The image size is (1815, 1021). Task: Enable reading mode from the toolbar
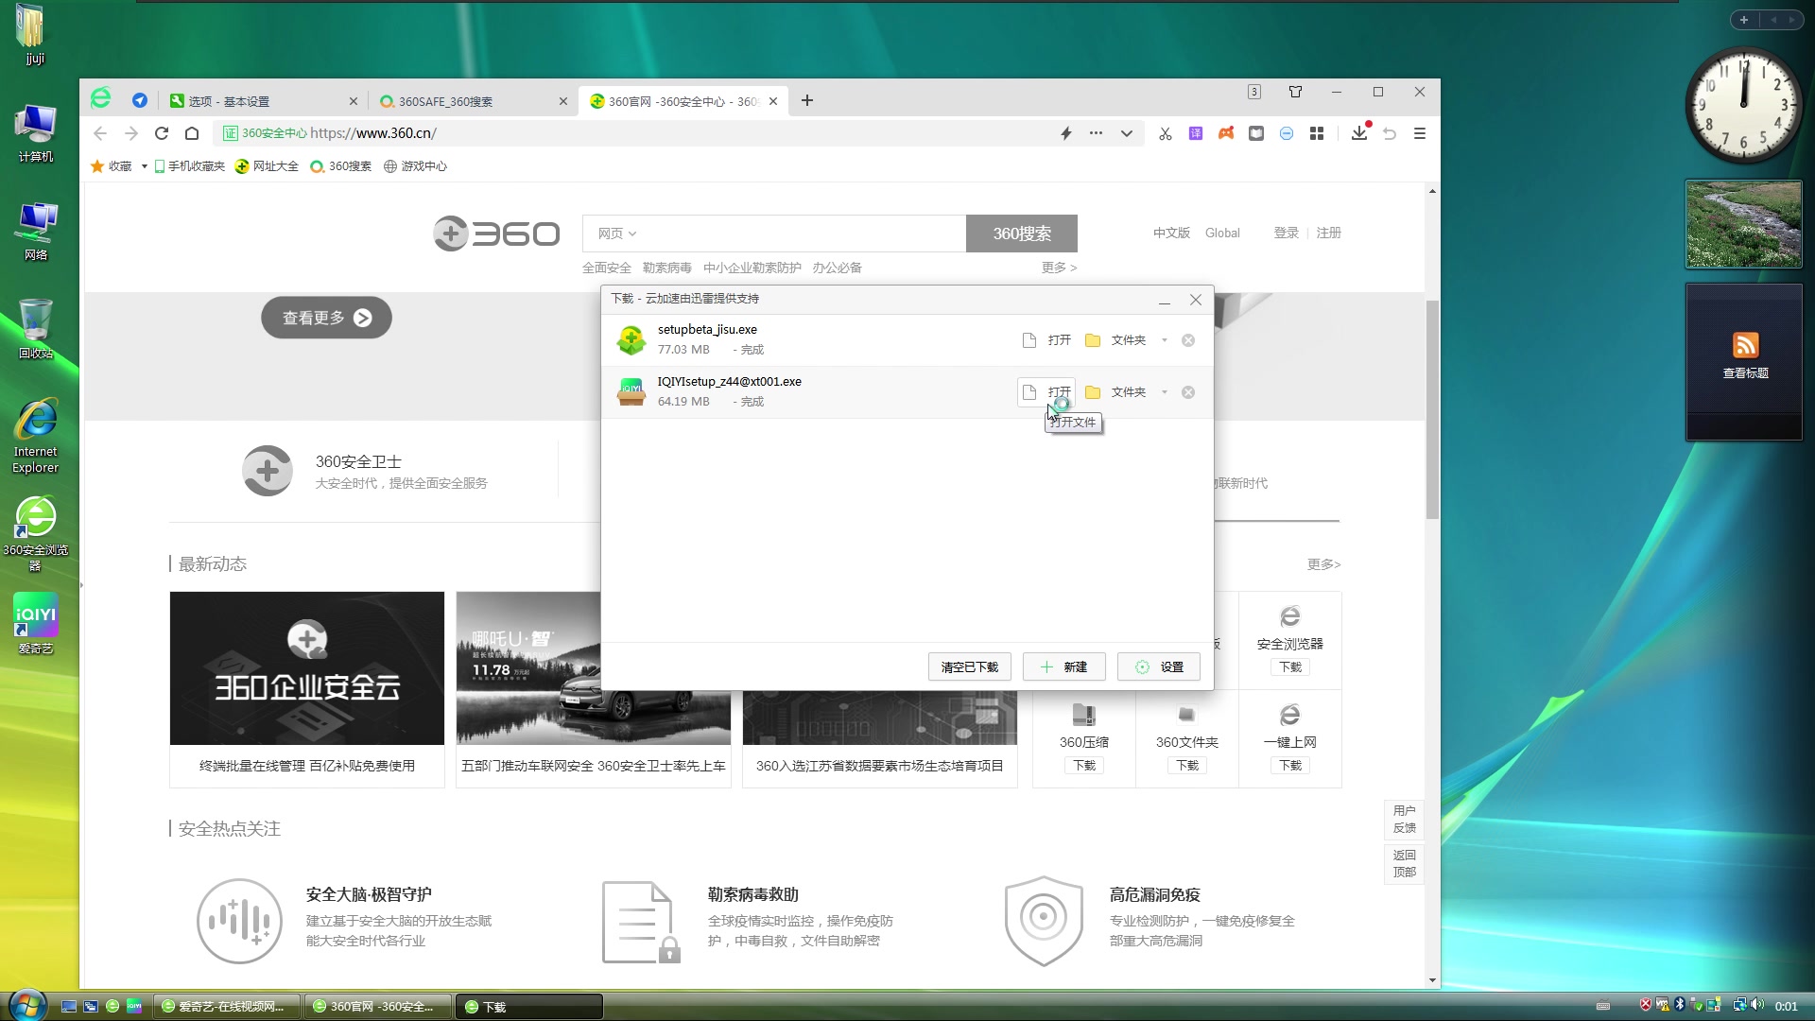pyautogui.click(x=1256, y=133)
